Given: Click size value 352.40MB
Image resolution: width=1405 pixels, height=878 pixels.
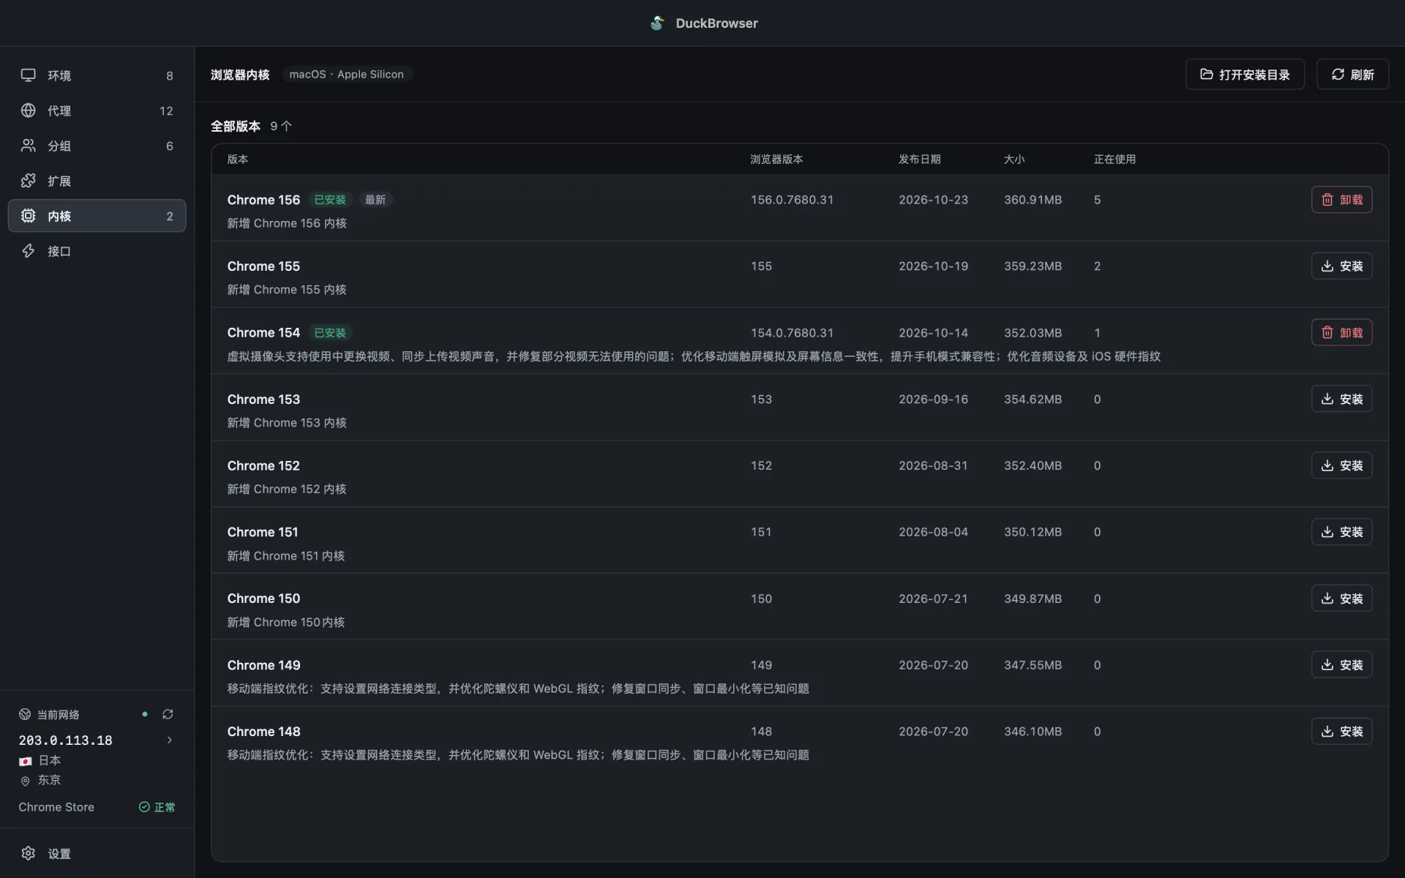Looking at the screenshot, I should (1033, 465).
